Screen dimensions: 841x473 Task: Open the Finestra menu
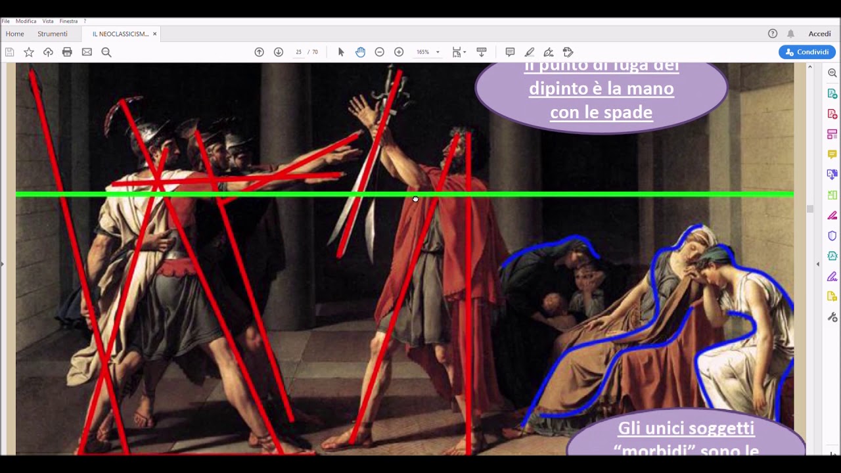[68, 21]
